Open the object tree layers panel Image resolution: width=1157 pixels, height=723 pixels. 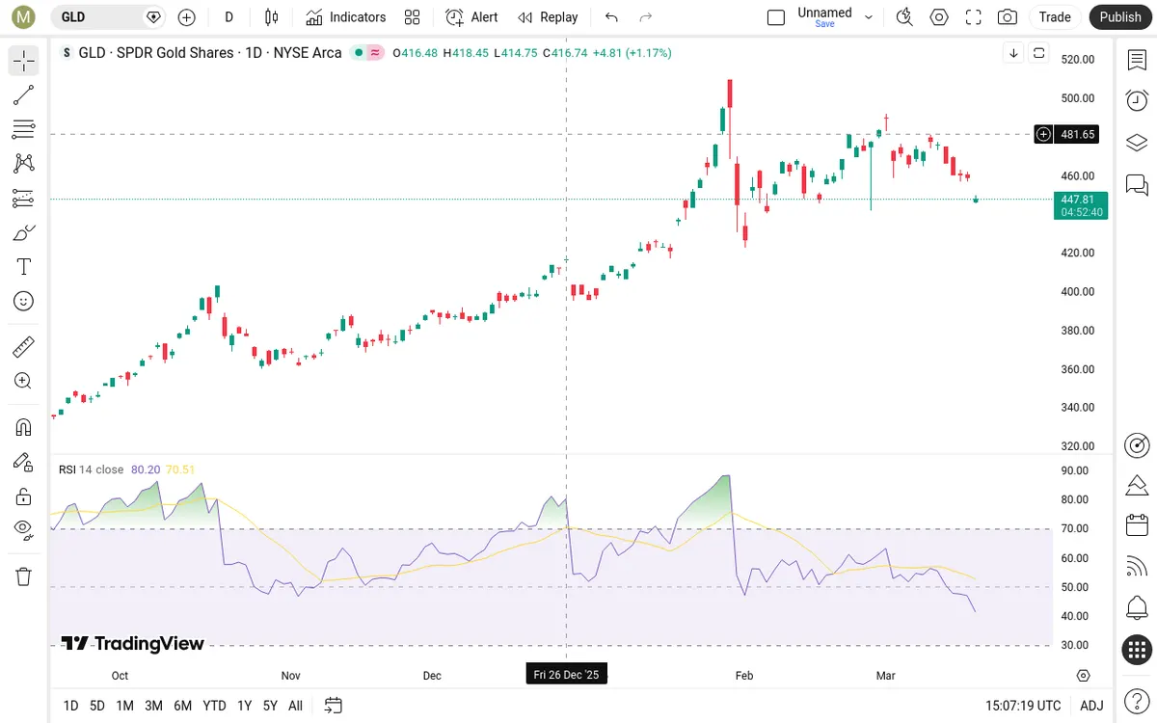click(1137, 143)
